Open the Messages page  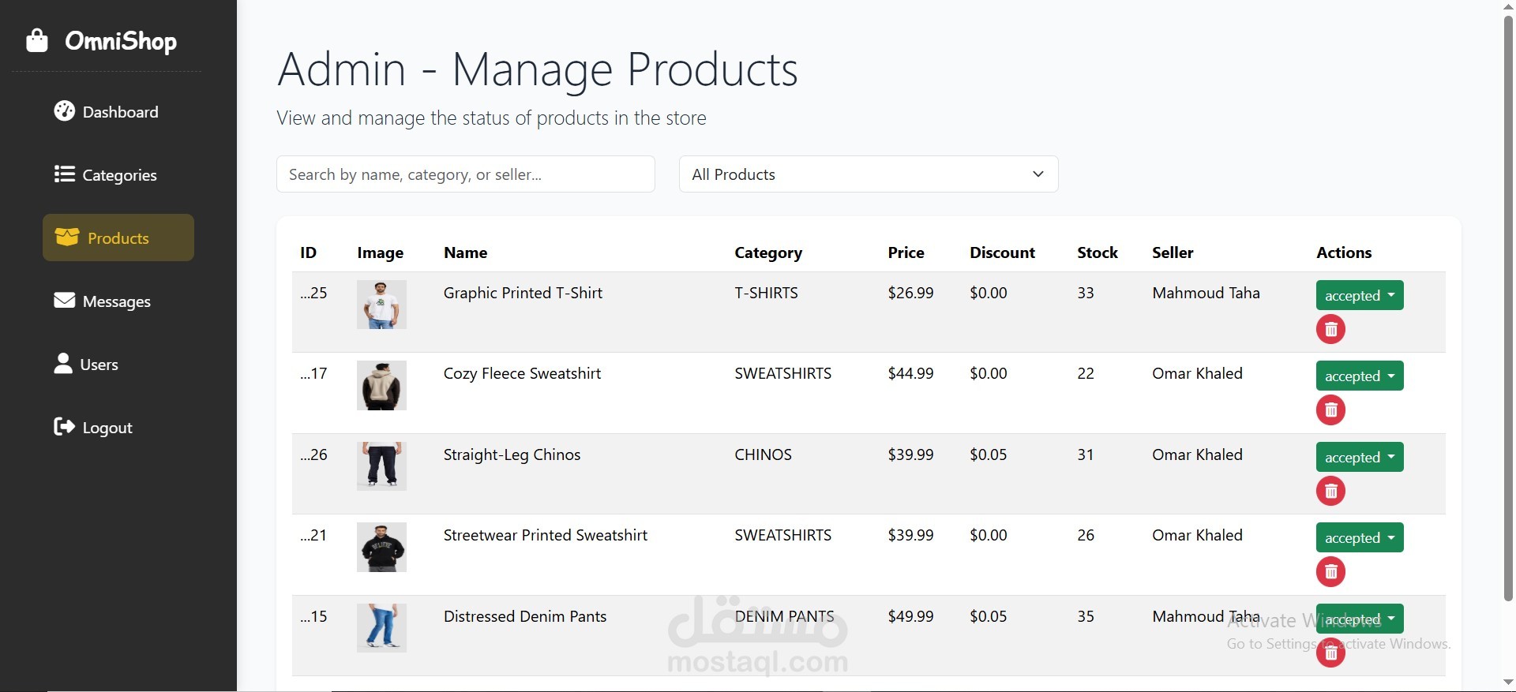point(103,301)
